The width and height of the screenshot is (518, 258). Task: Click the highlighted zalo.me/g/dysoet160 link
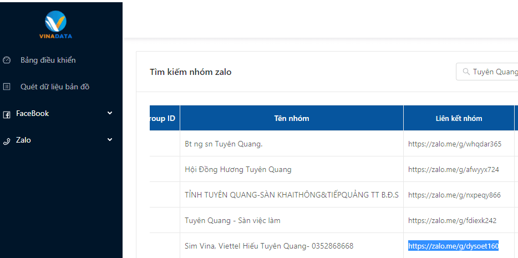(453, 246)
